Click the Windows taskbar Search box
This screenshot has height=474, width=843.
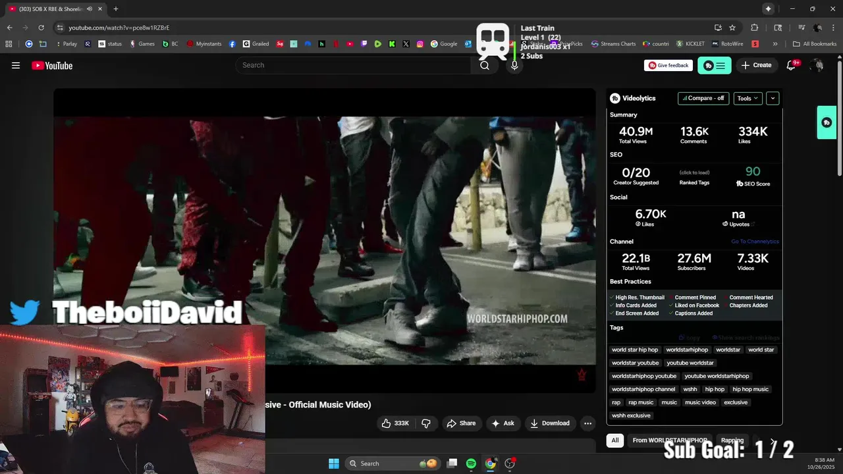[x=393, y=463]
